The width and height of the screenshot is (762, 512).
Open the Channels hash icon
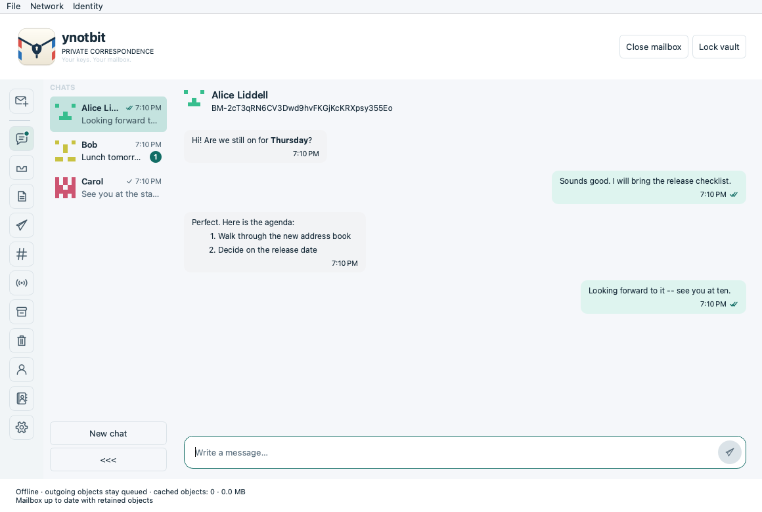(x=22, y=254)
